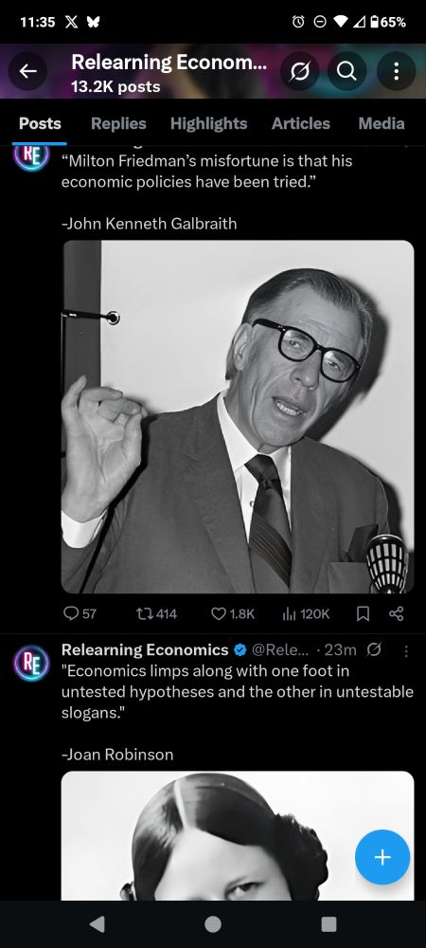
Task: Tap the Grok icon in header
Action: click(x=299, y=72)
